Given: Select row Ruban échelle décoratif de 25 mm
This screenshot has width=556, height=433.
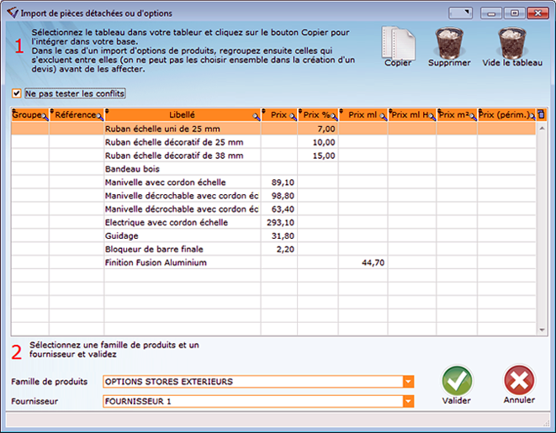Looking at the screenshot, I should (x=273, y=142).
